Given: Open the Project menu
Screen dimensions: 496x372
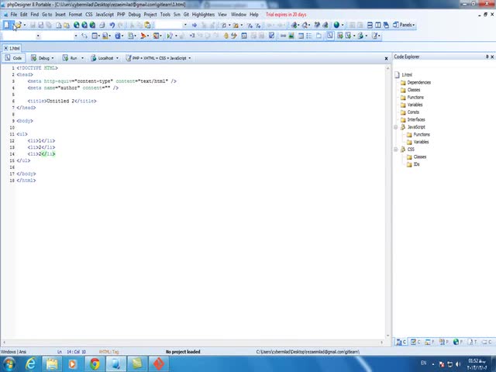Looking at the screenshot, I should click(x=150, y=15).
